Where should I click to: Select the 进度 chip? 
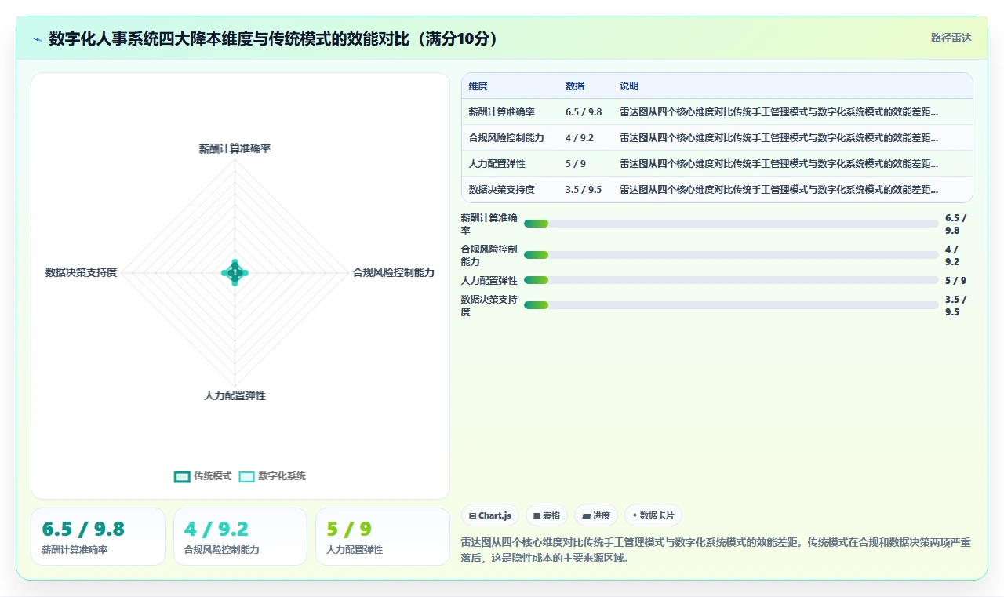click(x=596, y=515)
